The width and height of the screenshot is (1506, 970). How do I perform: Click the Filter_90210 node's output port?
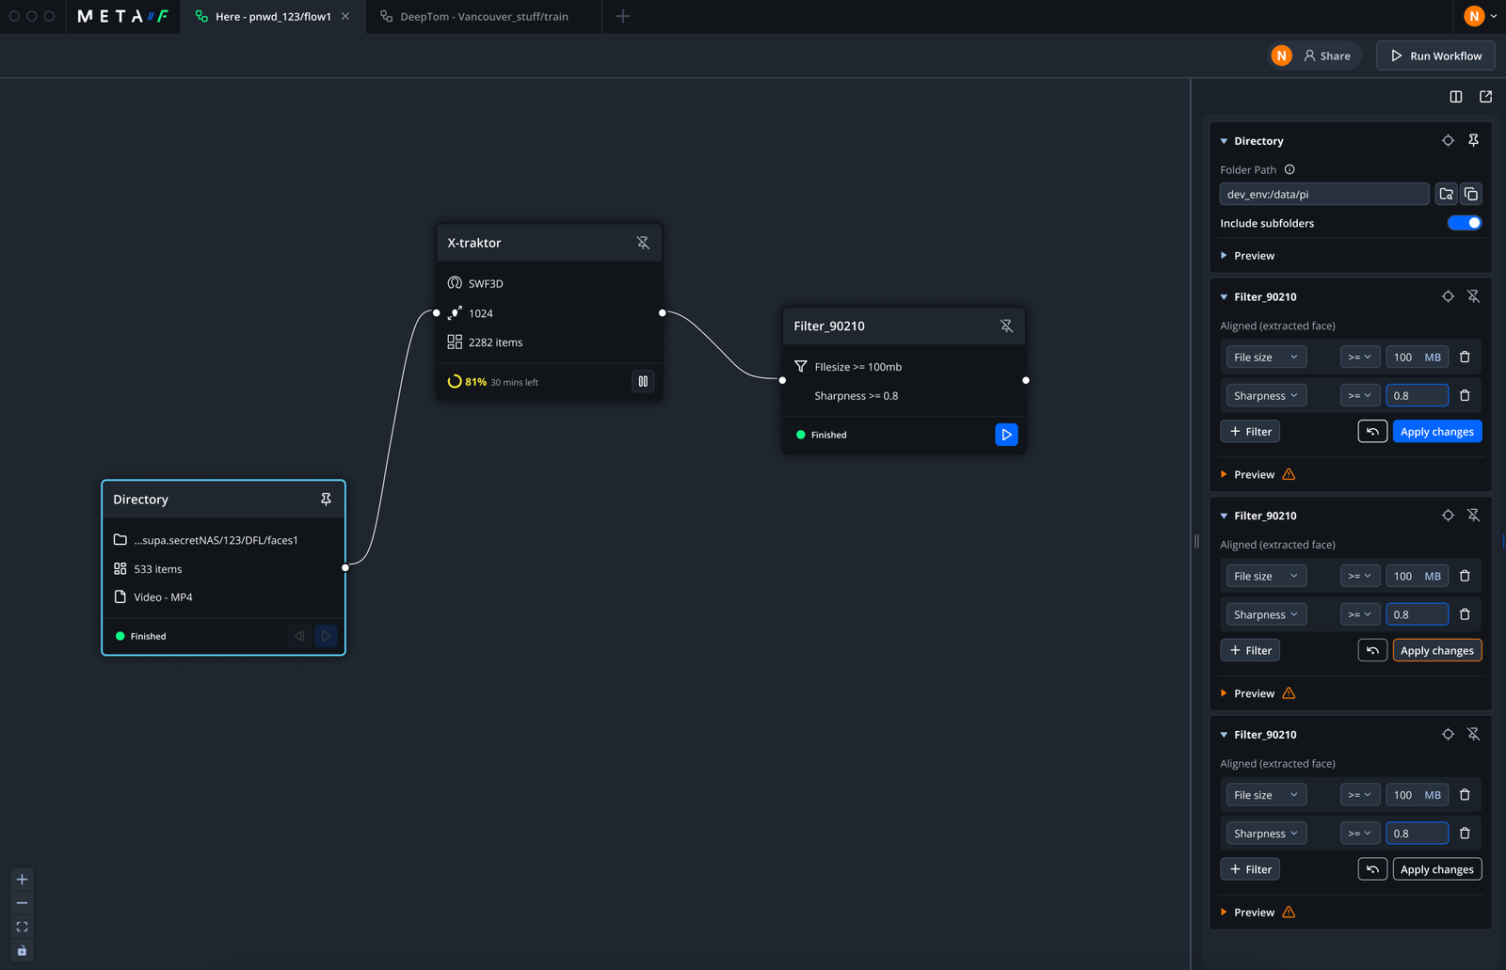(1026, 380)
